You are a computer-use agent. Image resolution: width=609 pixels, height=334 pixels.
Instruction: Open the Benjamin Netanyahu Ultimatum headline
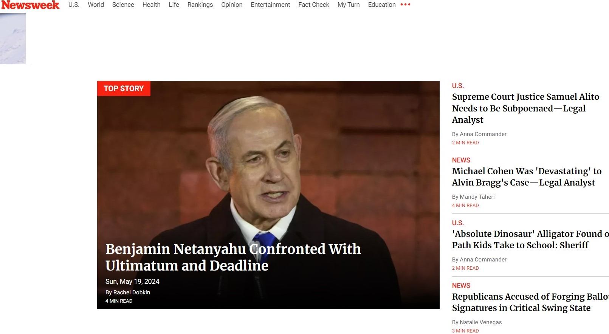[233, 257]
